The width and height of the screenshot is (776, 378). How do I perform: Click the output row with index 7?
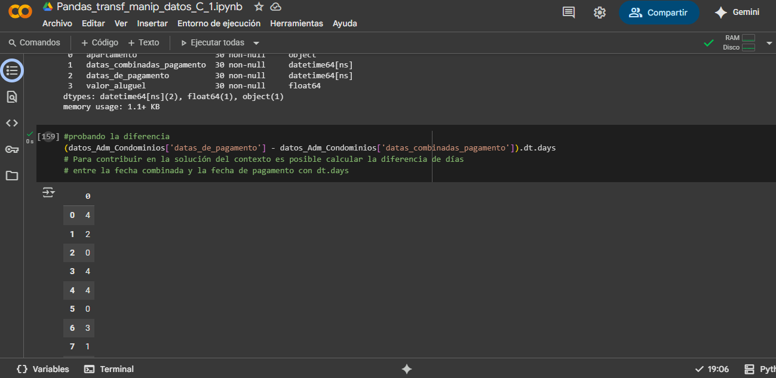coord(79,346)
